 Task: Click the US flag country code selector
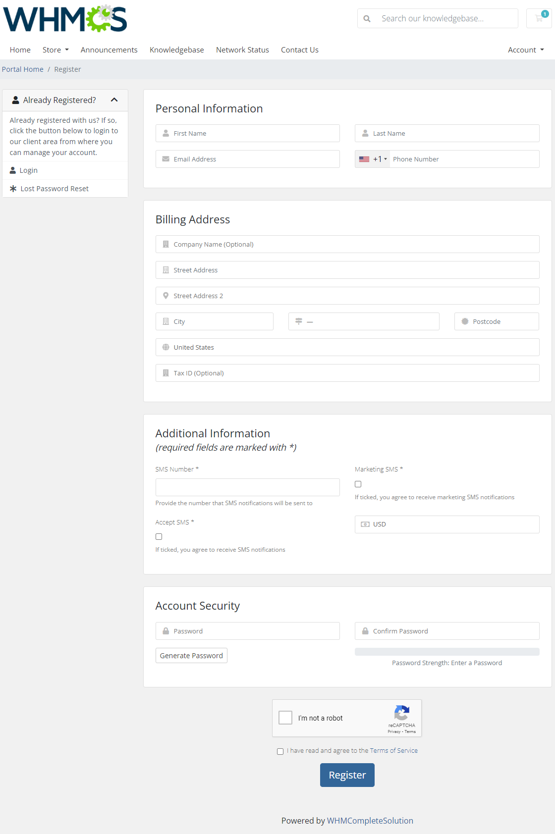point(373,159)
